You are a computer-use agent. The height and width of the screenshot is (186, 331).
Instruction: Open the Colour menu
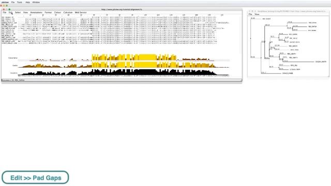pyautogui.click(x=57, y=12)
